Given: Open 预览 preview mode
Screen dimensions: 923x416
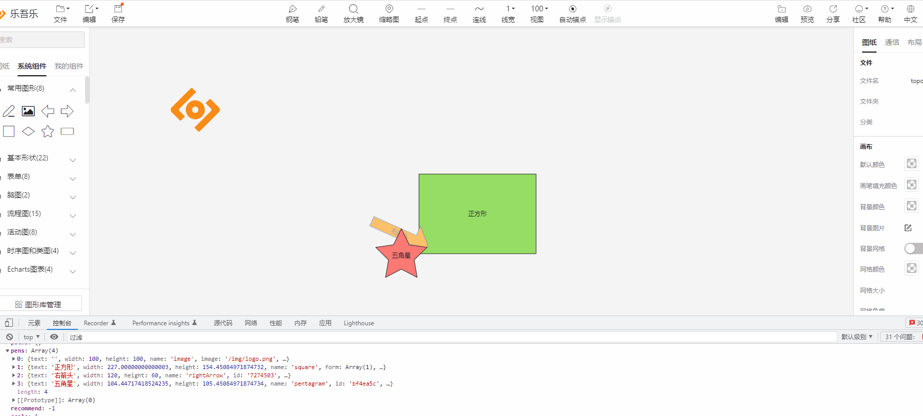Looking at the screenshot, I should click(x=807, y=14).
